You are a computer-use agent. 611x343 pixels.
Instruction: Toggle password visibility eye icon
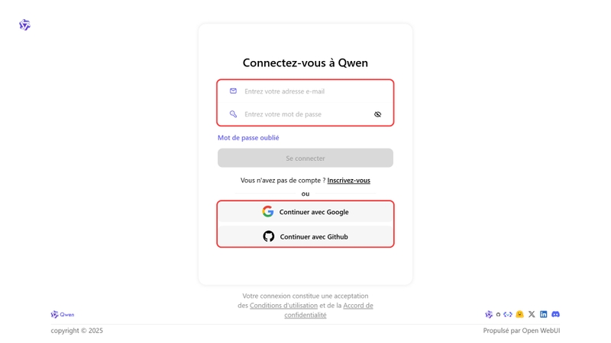coord(377,114)
